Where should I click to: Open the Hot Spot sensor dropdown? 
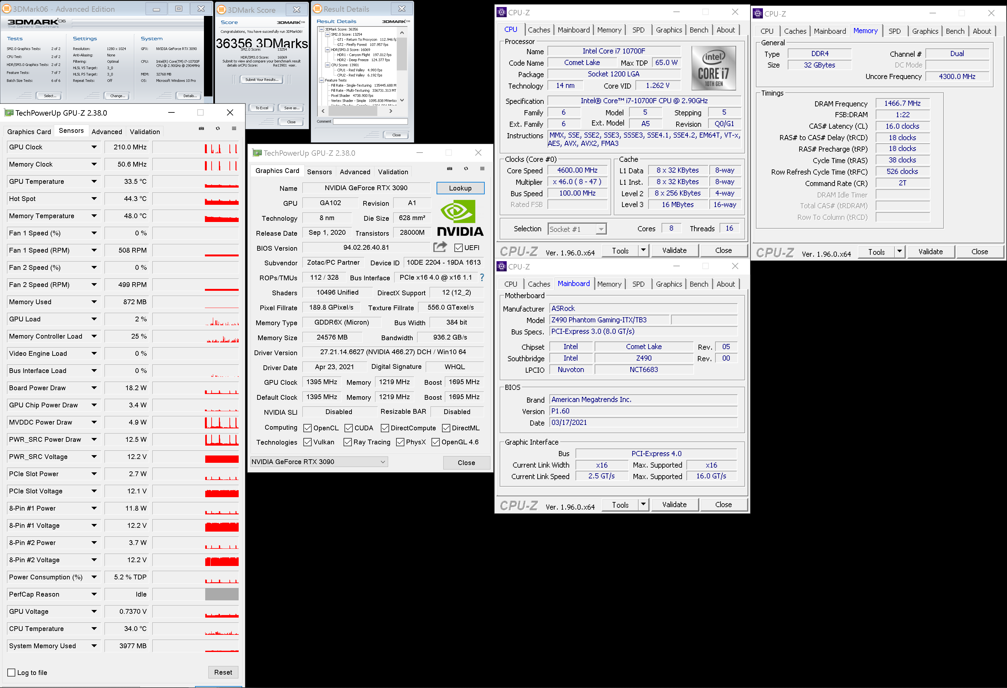pos(94,199)
